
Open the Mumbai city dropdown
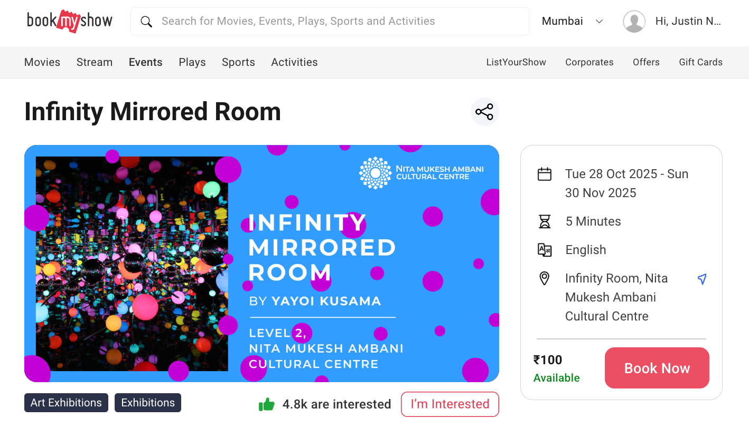563,22
